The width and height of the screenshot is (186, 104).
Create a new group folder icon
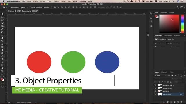174,102
